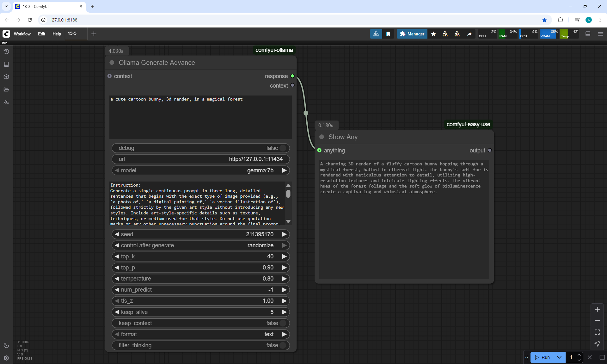Toggle dark theme moon icon
Image resolution: width=607 pixels, height=364 pixels.
pos(6,345)
